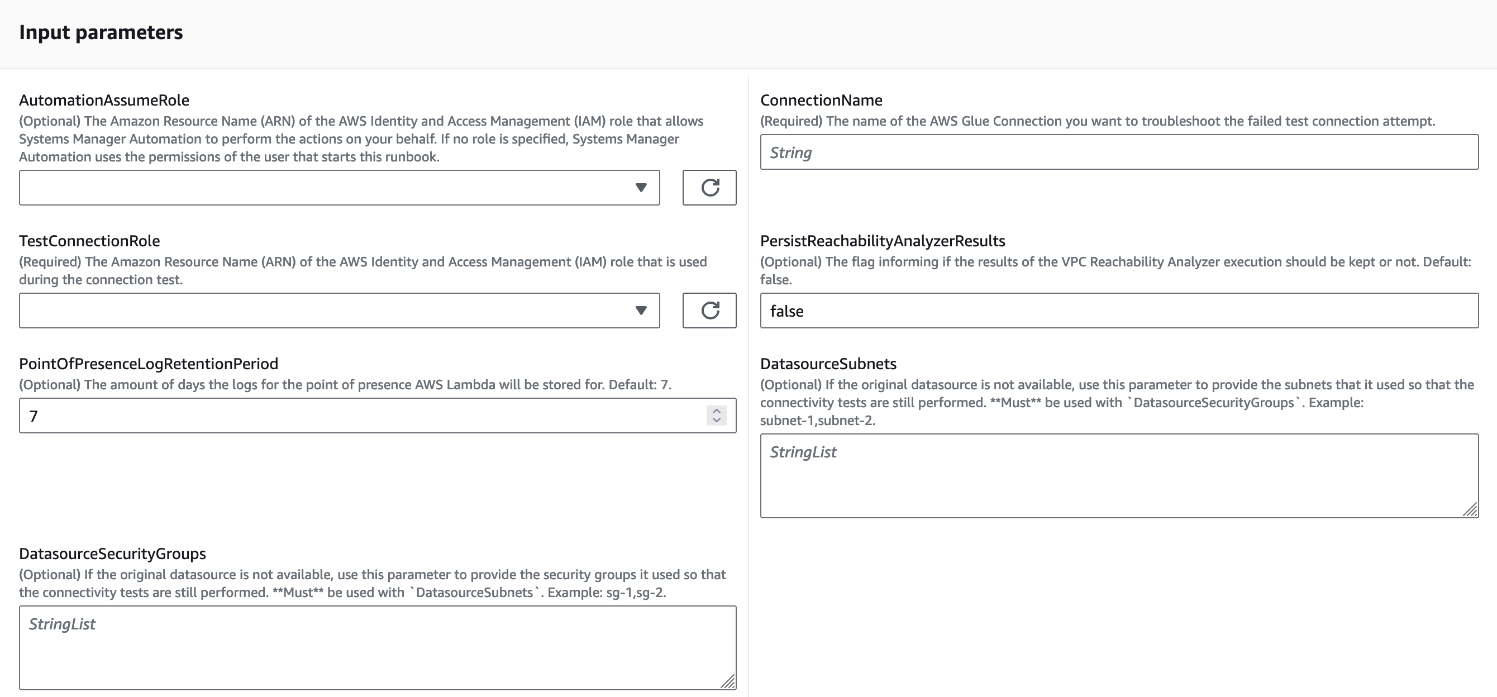
Task: Click the refresh icon next to AutomationAssumeRole dropdown
Action: [709, 188]
